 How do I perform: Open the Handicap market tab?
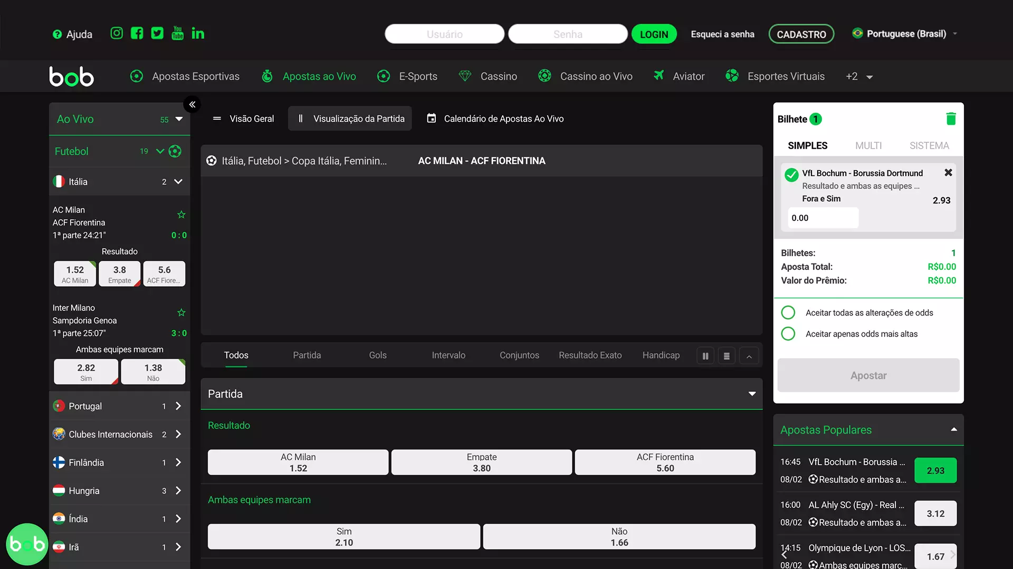[x=661, y=355]
